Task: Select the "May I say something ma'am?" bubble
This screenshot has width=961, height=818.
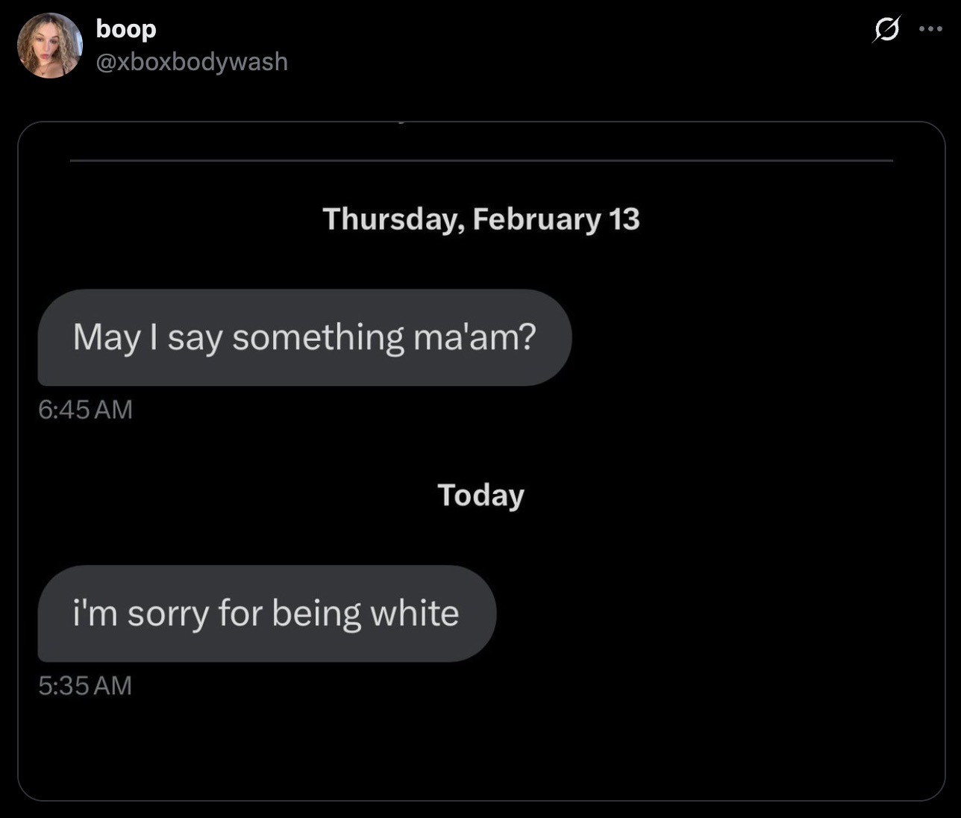Action: [x=304, y=337]
